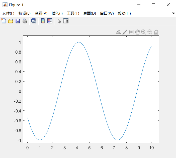
Task: Click the Figure 1 title text
Action: pyautogui.click(x=16, y=5)
